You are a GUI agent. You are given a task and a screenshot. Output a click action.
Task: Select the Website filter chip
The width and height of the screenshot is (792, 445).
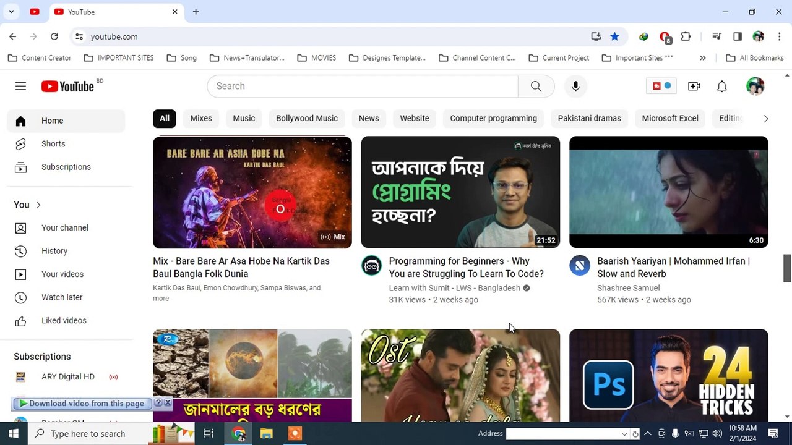tap(415, 118)
